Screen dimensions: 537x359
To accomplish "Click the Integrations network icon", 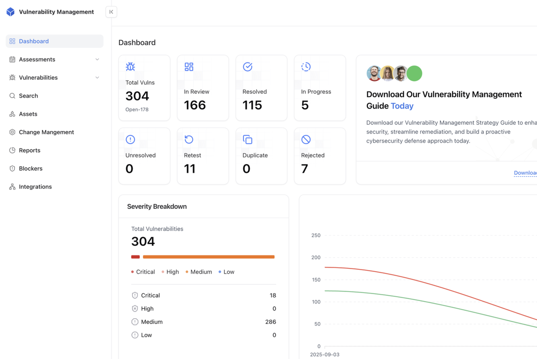I will point(12,187).
